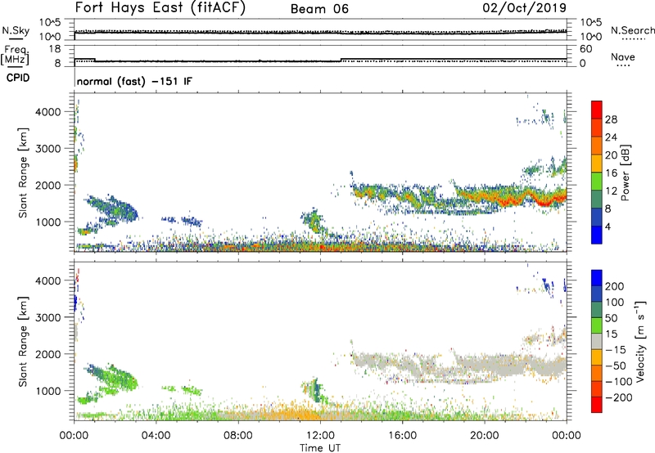The height and width of the screenshot is (453, 655).
Task: Click the 'Fort Hays East (fitACF)' title
Action: [160, 8]
